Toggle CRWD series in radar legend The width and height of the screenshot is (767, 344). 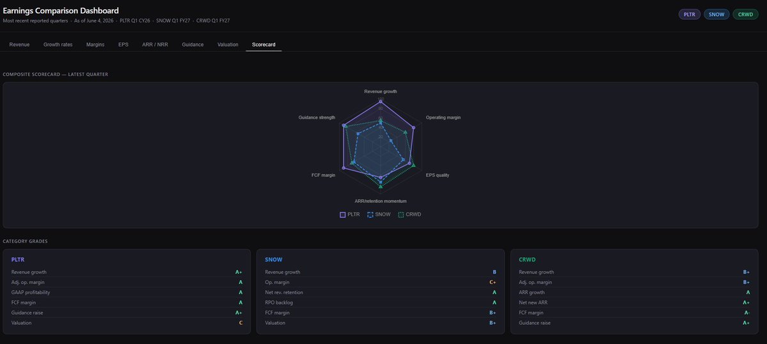(409, 214)
